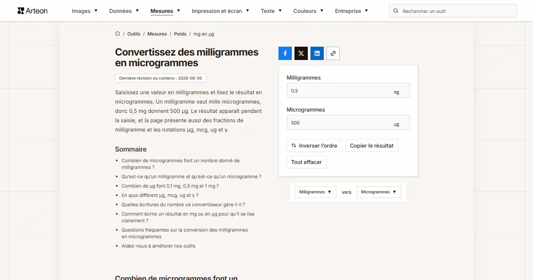The width and height of the screenshot is (533, 280).
Task: Jump to 'Combien de µg font 0,1 mg' section
Action: pyautogui.click(x=170, y=186)
